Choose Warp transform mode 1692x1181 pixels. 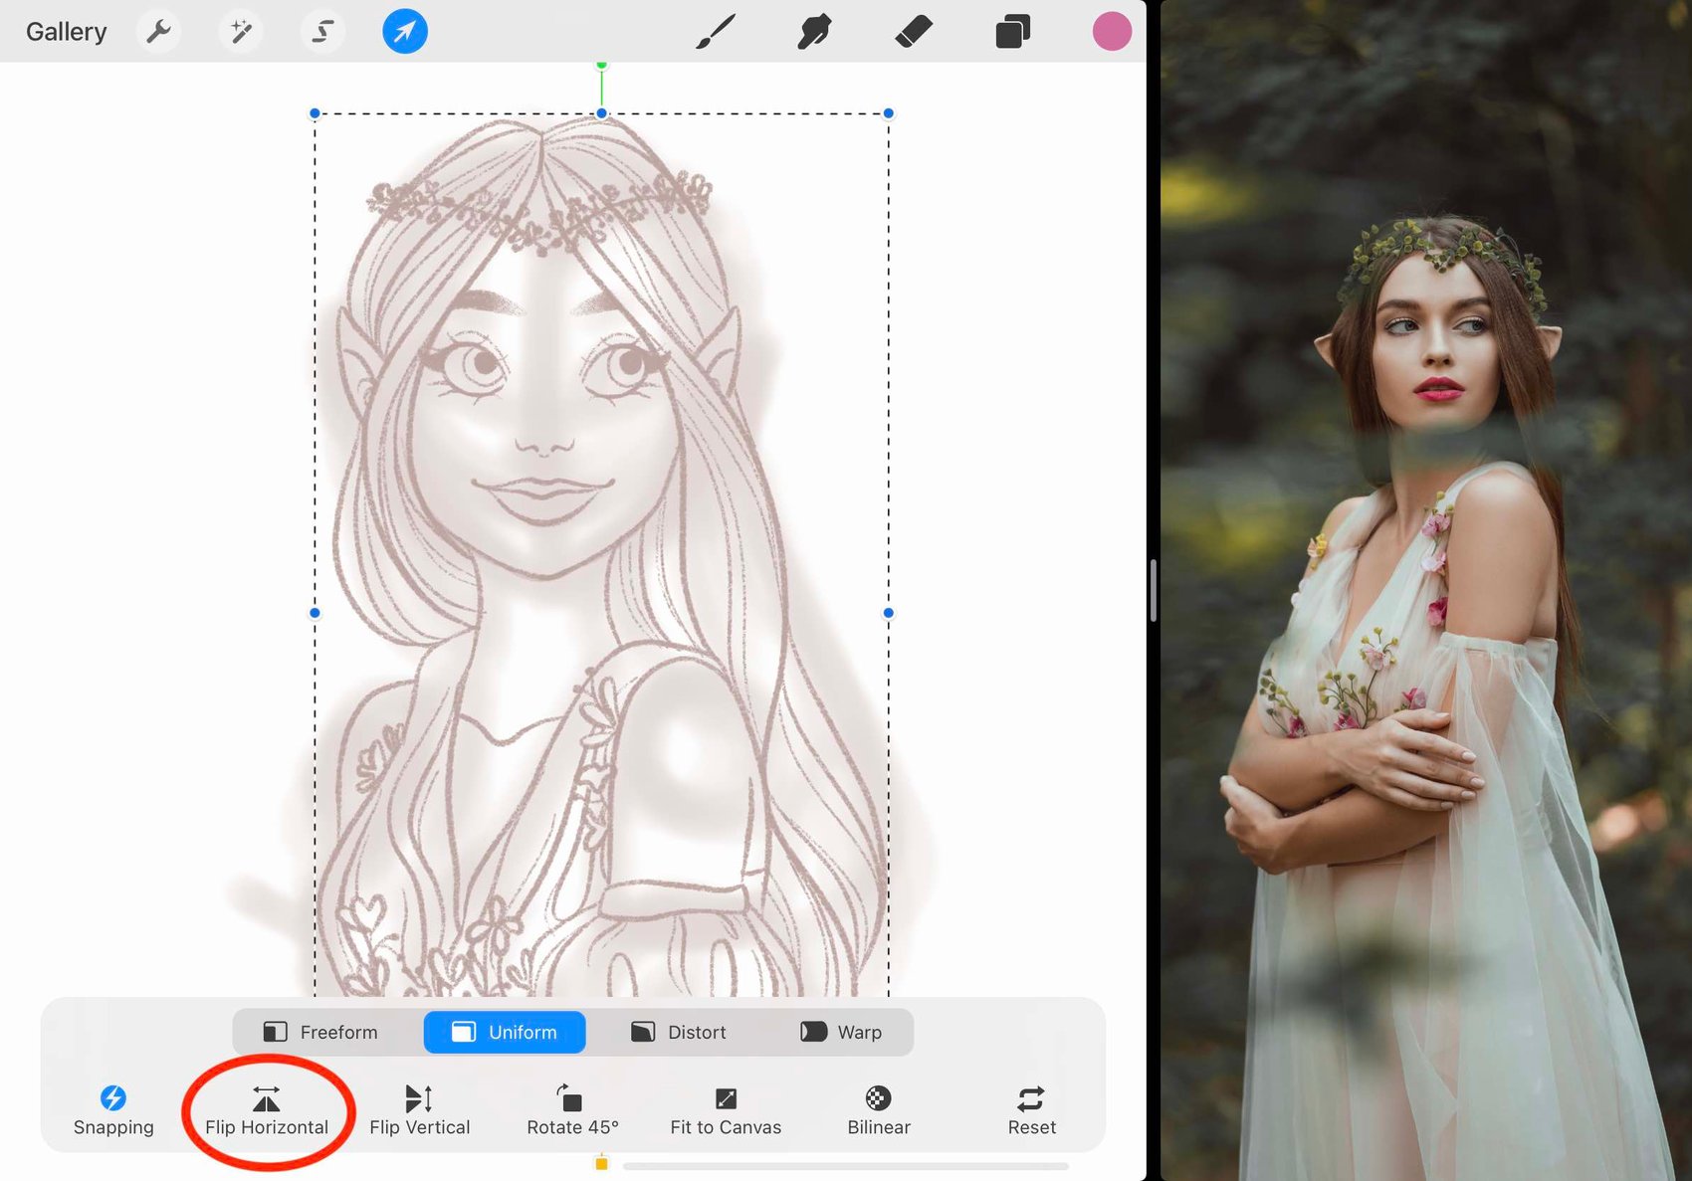pos(841,1033)
